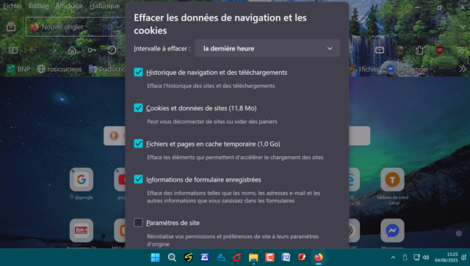Uncheck Cookies et données de sites checkbox
Viewport: 470px width, 266px height.
click(138, 108)
